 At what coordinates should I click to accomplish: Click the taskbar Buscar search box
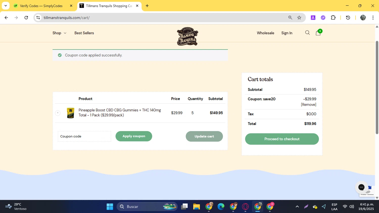pyautogui.click(x=147, y=207)
